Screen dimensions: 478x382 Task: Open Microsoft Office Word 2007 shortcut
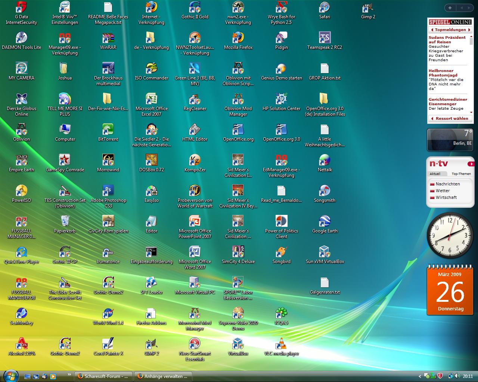[x=195, y=252]
